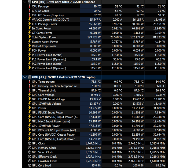Click lightning icon for PCH Power
This screenshot has height=168, width=190.
click(x=30, y=50)
